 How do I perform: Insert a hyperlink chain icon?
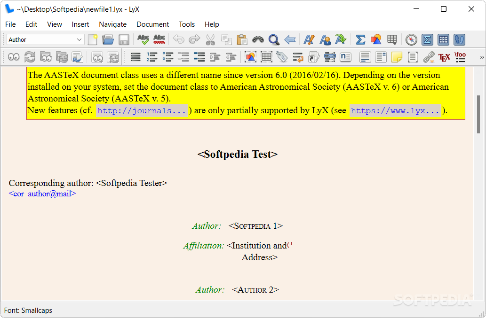[428, 57]
